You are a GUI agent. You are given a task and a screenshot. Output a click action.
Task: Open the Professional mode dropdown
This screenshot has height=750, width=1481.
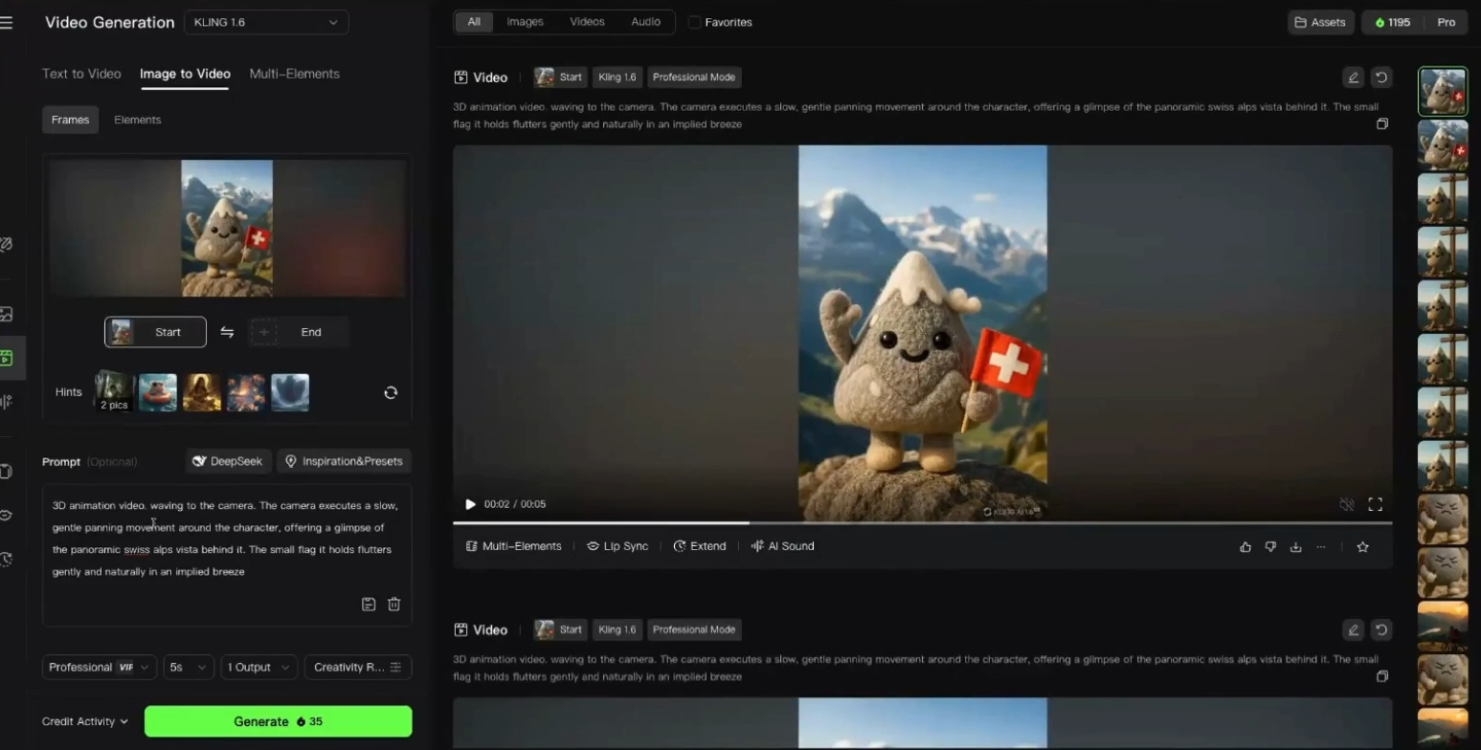point(99,667)
